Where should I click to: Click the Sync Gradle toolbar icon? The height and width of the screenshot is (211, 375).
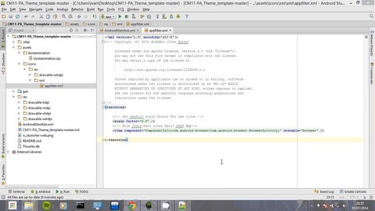click(x=158, y=16)
